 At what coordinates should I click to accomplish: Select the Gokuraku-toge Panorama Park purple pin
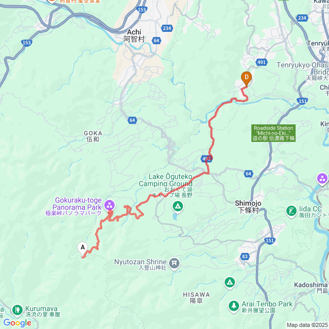tap(109, 206)
